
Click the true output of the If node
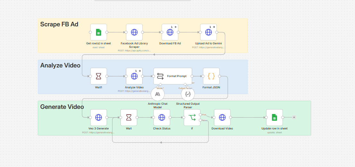point(200,115)
